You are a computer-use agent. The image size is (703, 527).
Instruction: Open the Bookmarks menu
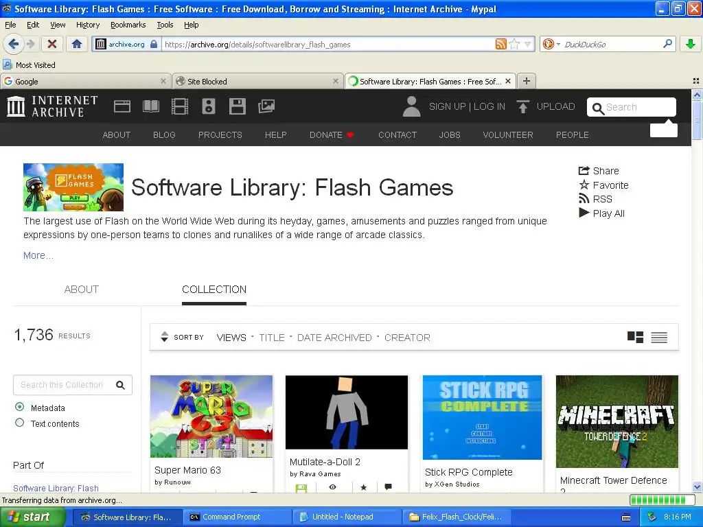coord(128,25)
